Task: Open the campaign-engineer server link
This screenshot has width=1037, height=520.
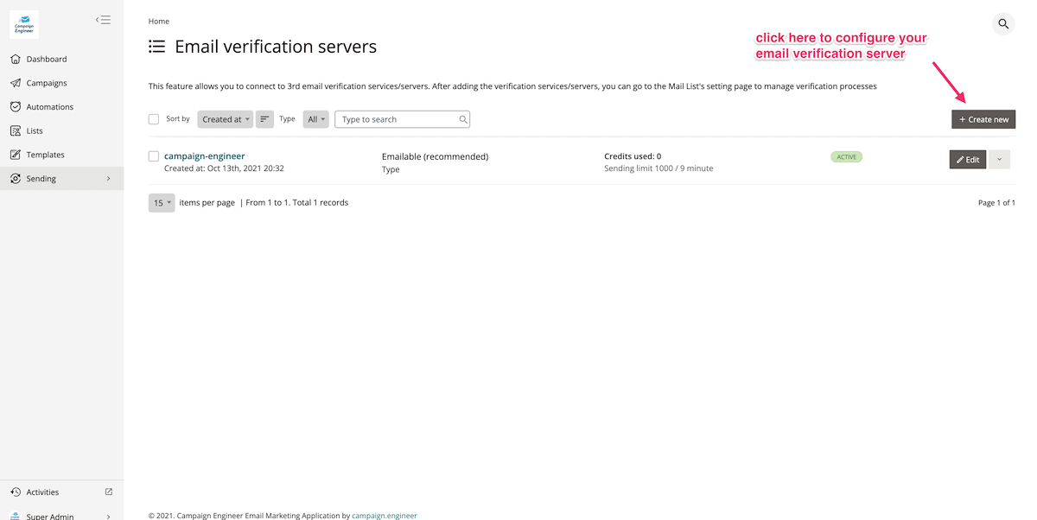Action: coord(204,156)
